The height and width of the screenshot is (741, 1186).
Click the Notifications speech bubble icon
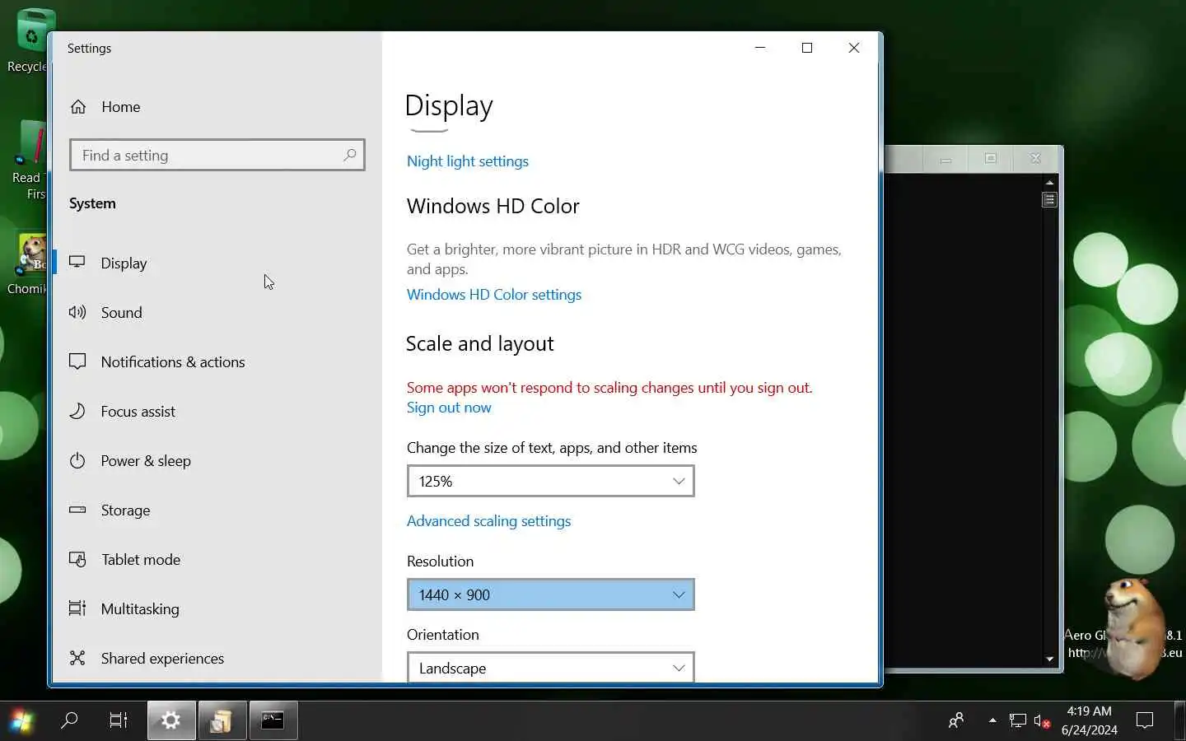point(77,361)
